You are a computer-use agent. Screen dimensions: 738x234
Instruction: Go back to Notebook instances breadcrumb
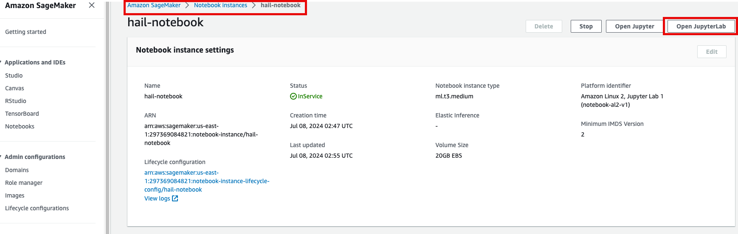click(220, 5)
